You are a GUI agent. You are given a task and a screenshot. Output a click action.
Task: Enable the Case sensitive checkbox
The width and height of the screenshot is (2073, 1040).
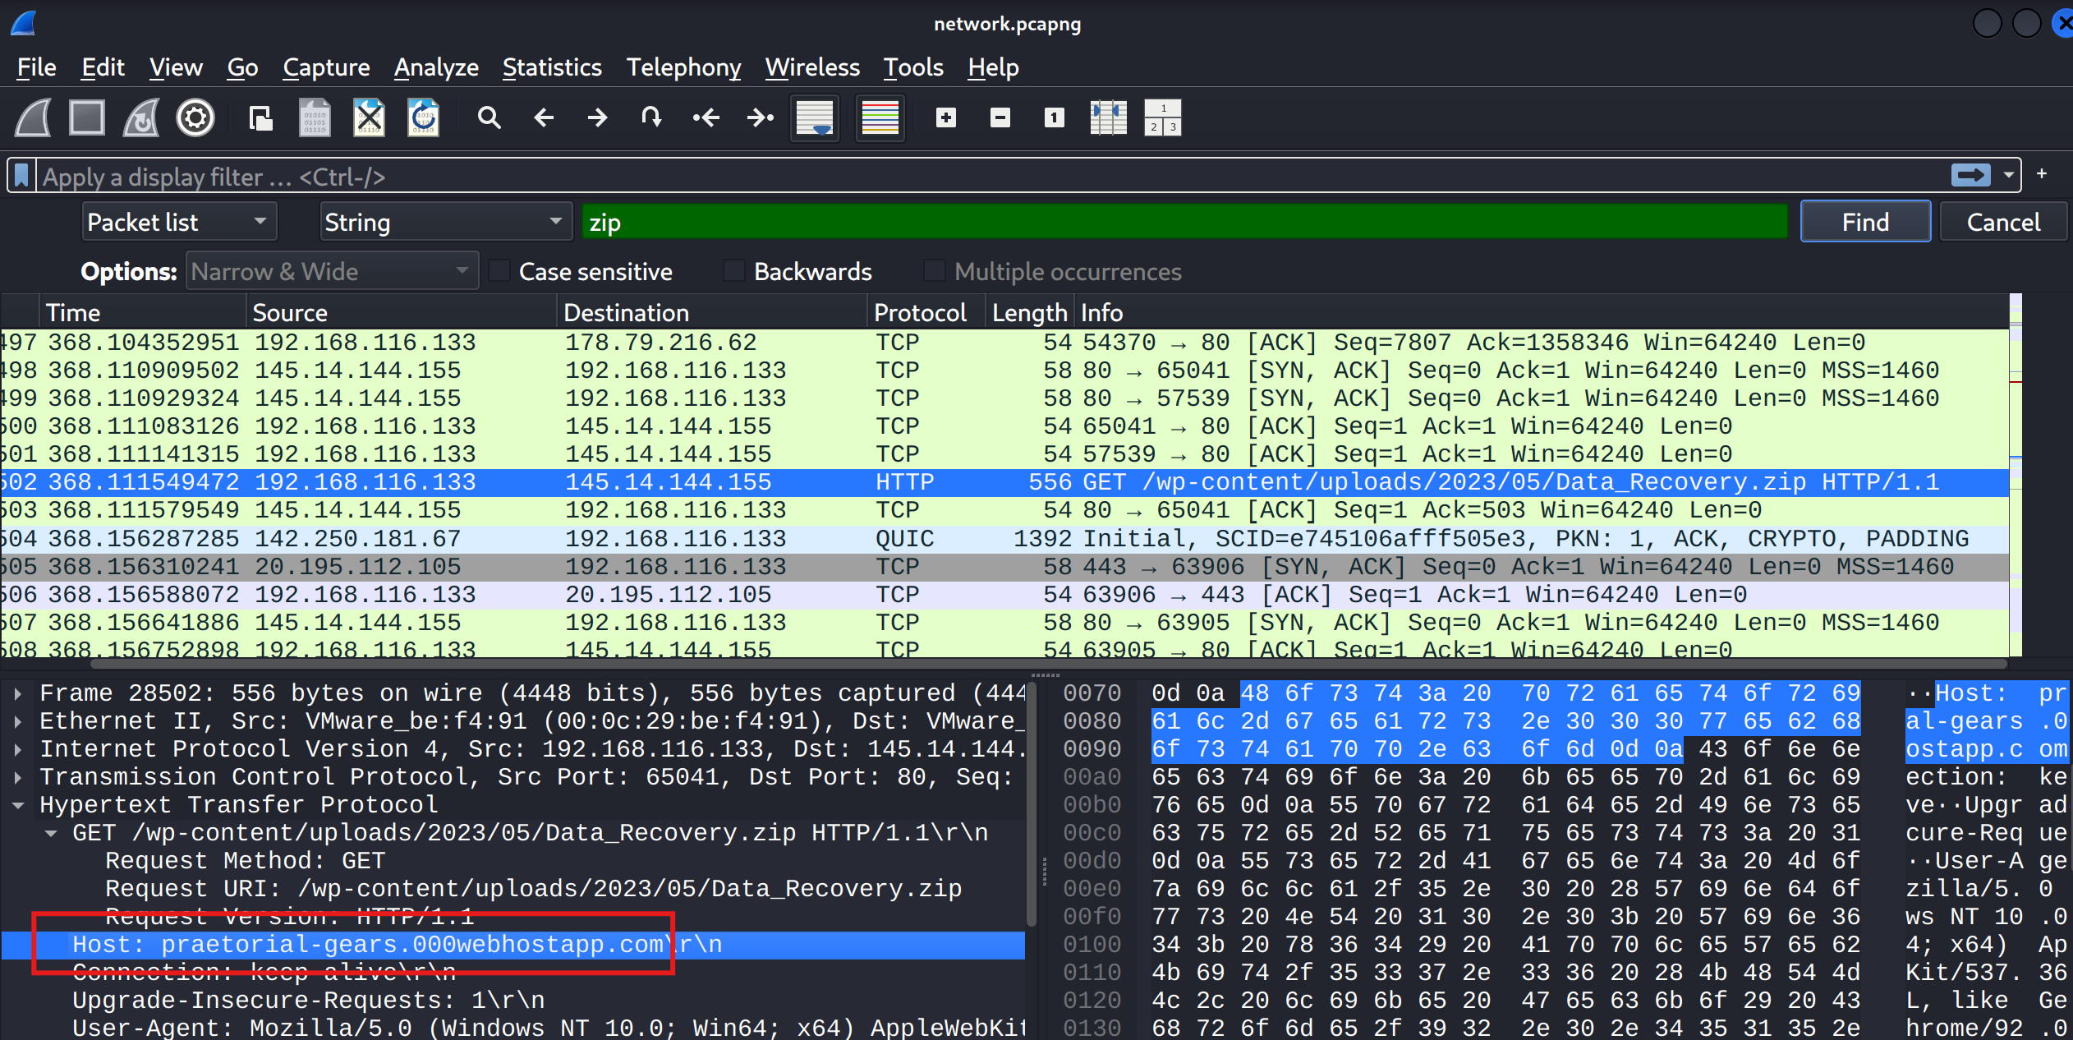[x=499, y=271]
